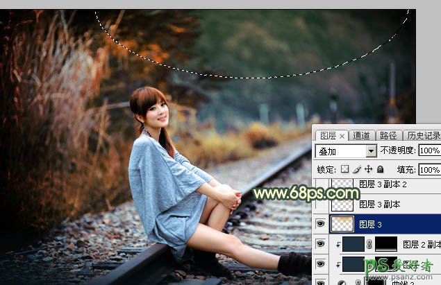Viewport: 441px width, 285px height.
Task: Click the 不透明度 opacity value field
Action: 428,151
